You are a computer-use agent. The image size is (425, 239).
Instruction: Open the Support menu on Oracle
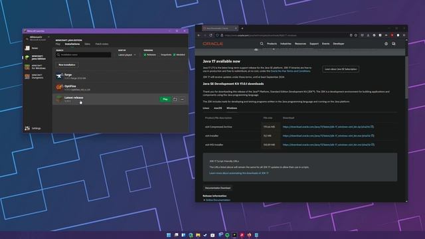pyautogui.click(x=314, y=44)
